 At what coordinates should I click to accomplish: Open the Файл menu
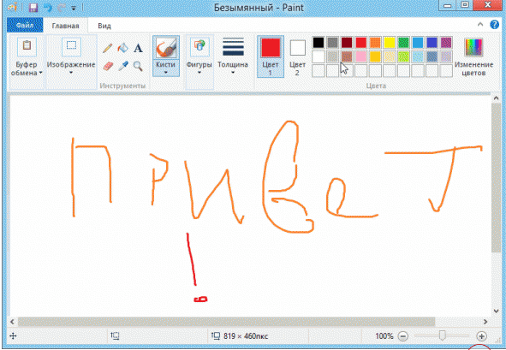pos(25,26)
